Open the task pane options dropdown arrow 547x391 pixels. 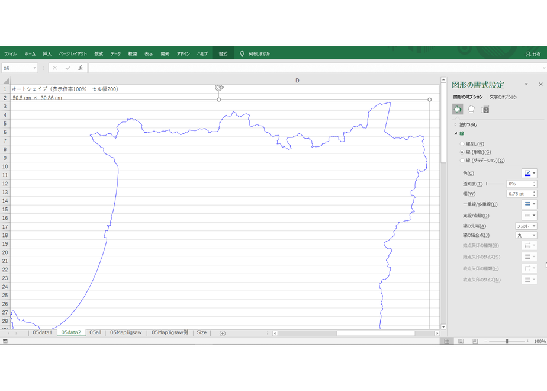526,84
